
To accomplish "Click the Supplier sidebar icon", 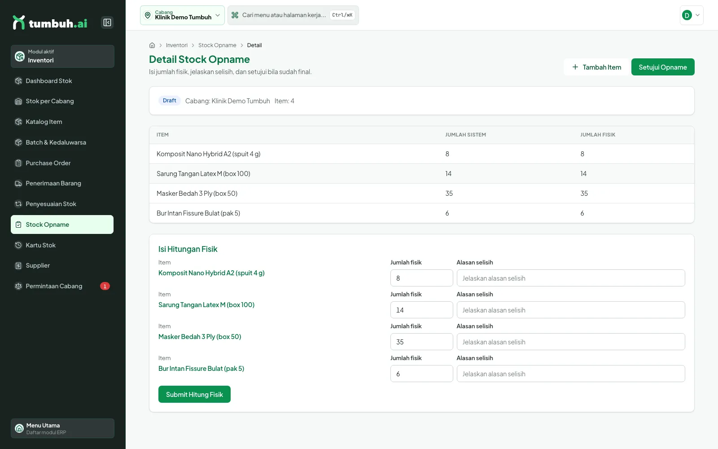I will tap(18, 266).
